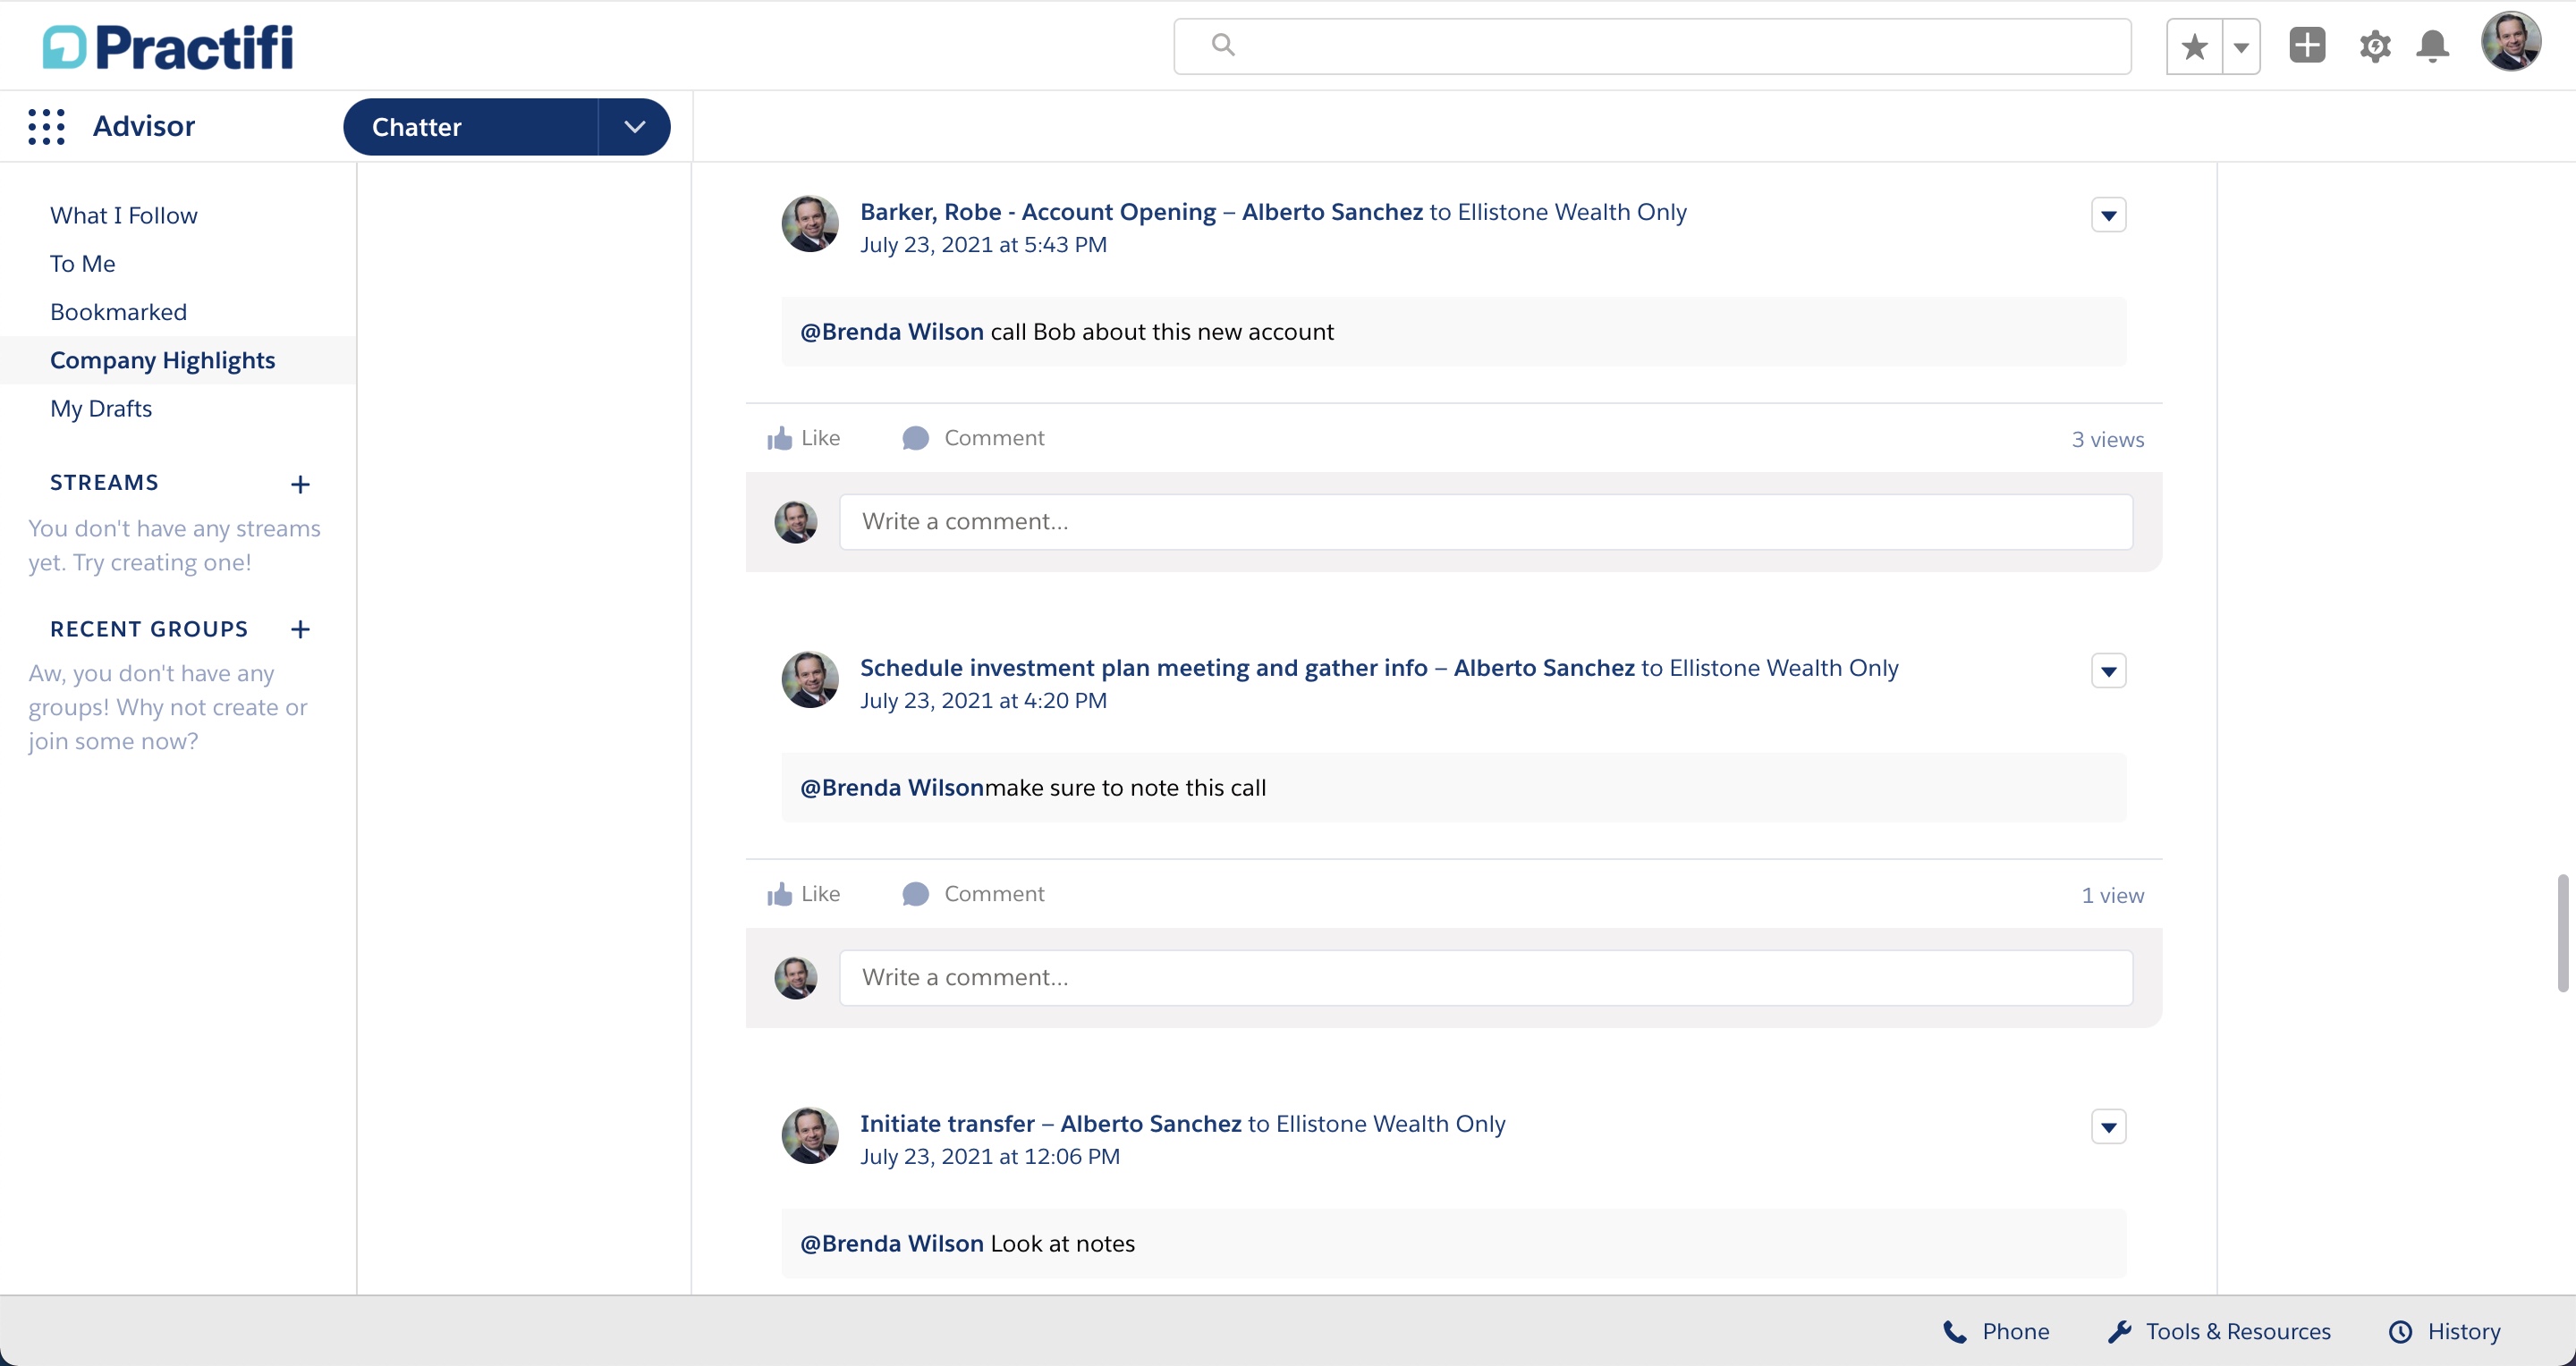Open the user profile avatar menu
The height and width of the screenshot is (1366, 2576).
2510,43
